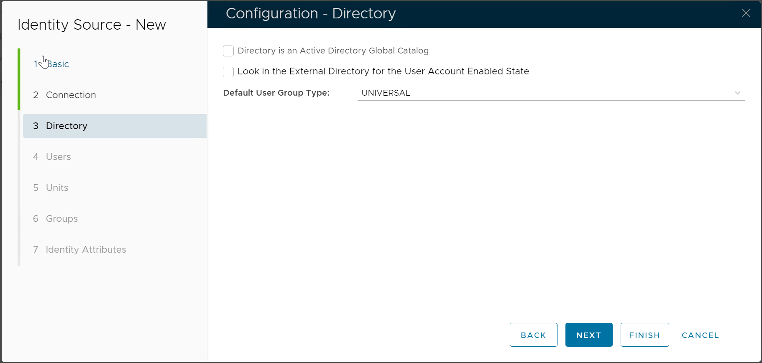
Task: Tick the External Directory enabled state checkbox
Action: (x=228, y=72)
